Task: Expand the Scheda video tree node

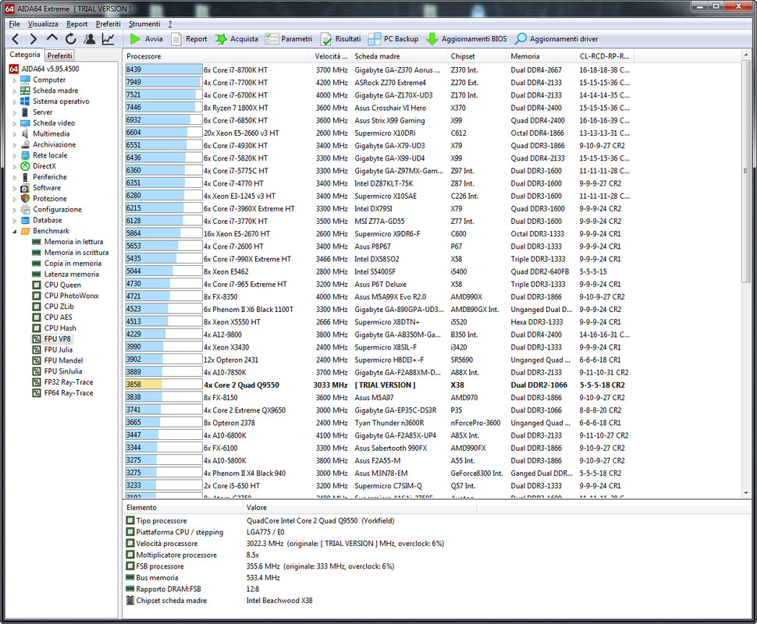Action: pos(15,123)
